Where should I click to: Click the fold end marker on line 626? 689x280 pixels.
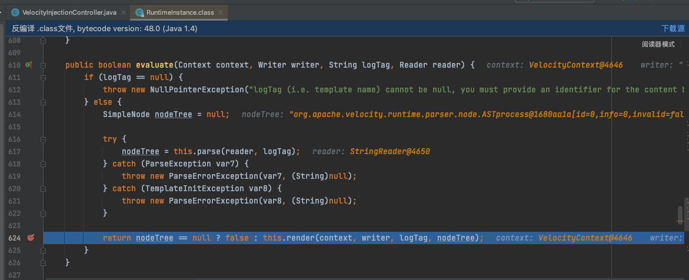point(43,262)
